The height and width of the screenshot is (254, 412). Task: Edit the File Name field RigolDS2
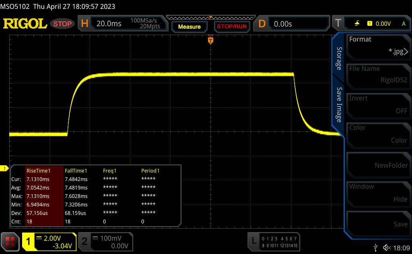pos(378,75)
